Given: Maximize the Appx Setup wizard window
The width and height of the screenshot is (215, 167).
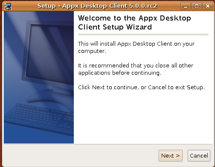Looking at the screenshot, I should pos(197,6).
